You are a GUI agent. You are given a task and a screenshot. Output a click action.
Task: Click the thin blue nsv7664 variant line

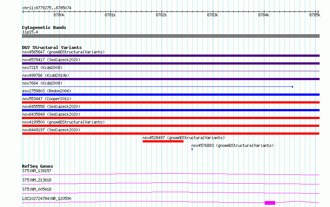coord(158,87)
